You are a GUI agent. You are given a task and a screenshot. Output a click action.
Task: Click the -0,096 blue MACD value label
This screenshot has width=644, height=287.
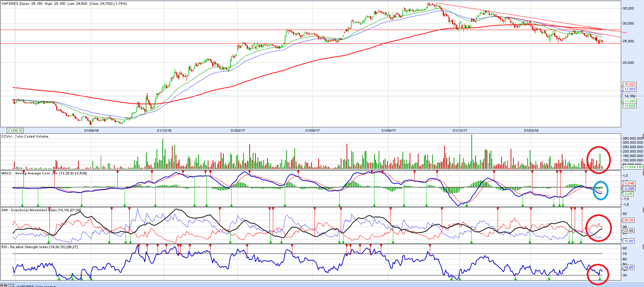[x=629, y=189]
